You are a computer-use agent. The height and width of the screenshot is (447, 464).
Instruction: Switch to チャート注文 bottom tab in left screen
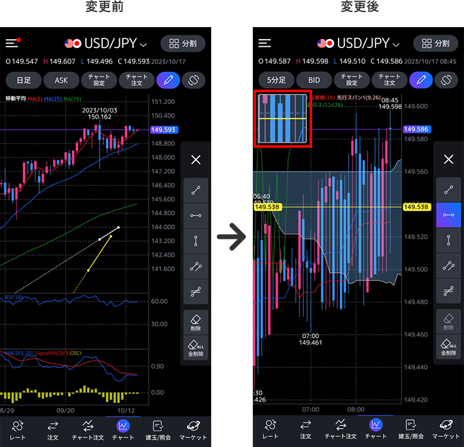pos(88,431)
